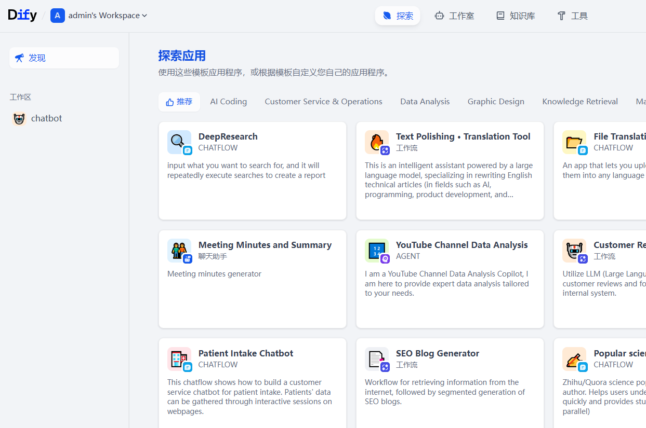The height and width of the screenshot is (428, 646).
Task: Filter by Graphic Design category
Action: tap(496, 102)
